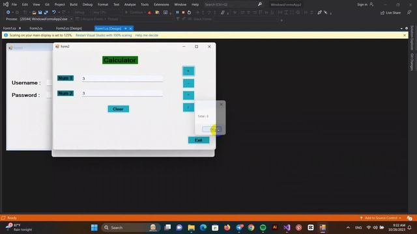The image size is (417, 234).
Task: Click the Live Share icon
Action: tap(382, 13)
